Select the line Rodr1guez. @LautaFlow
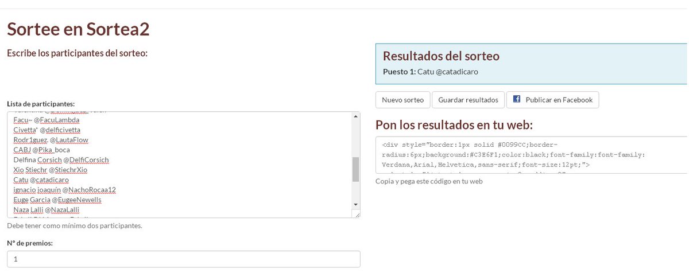 pos(51,140)
